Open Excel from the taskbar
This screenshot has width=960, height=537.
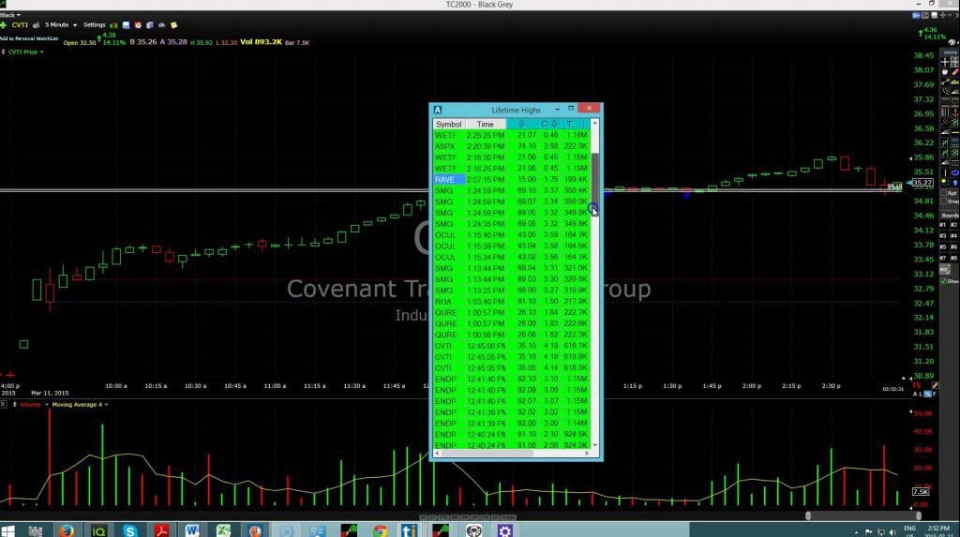223,530
